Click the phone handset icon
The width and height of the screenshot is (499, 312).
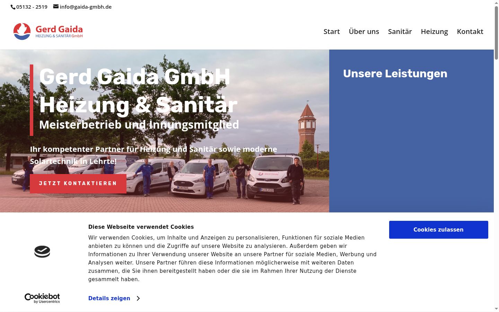[x=13, y=7]
